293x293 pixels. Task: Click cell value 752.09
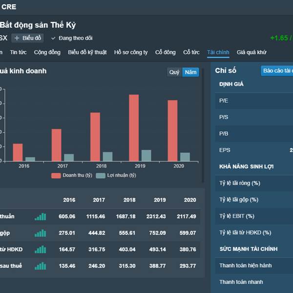(157, 233)
